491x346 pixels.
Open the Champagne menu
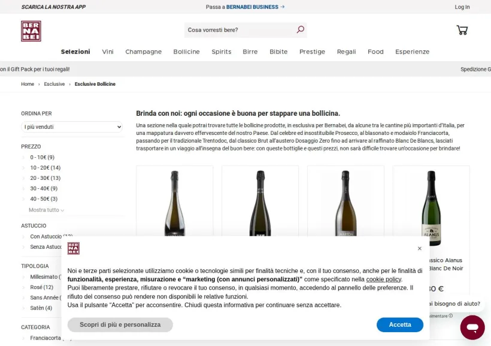click(144, 52)
